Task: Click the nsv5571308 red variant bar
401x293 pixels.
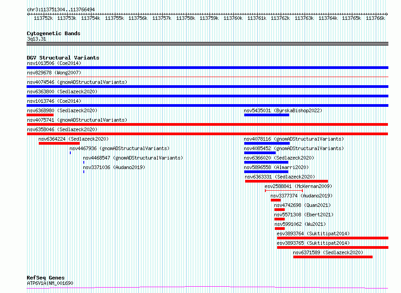Action: [279, 220]
